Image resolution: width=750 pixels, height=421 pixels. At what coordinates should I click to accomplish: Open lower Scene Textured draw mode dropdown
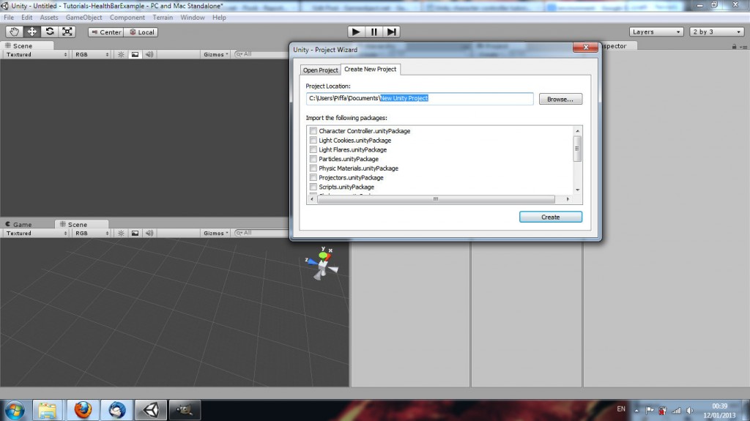[36, 233]
